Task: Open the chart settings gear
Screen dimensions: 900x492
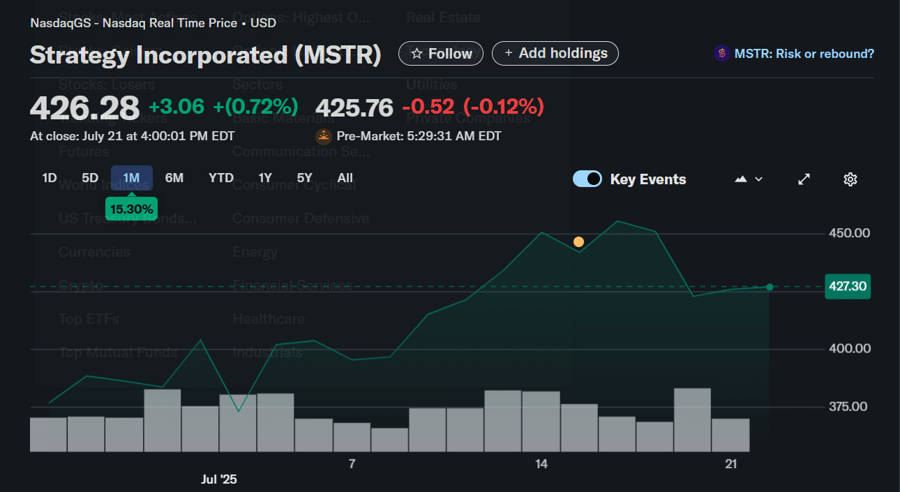Action: tap(850, 179)
